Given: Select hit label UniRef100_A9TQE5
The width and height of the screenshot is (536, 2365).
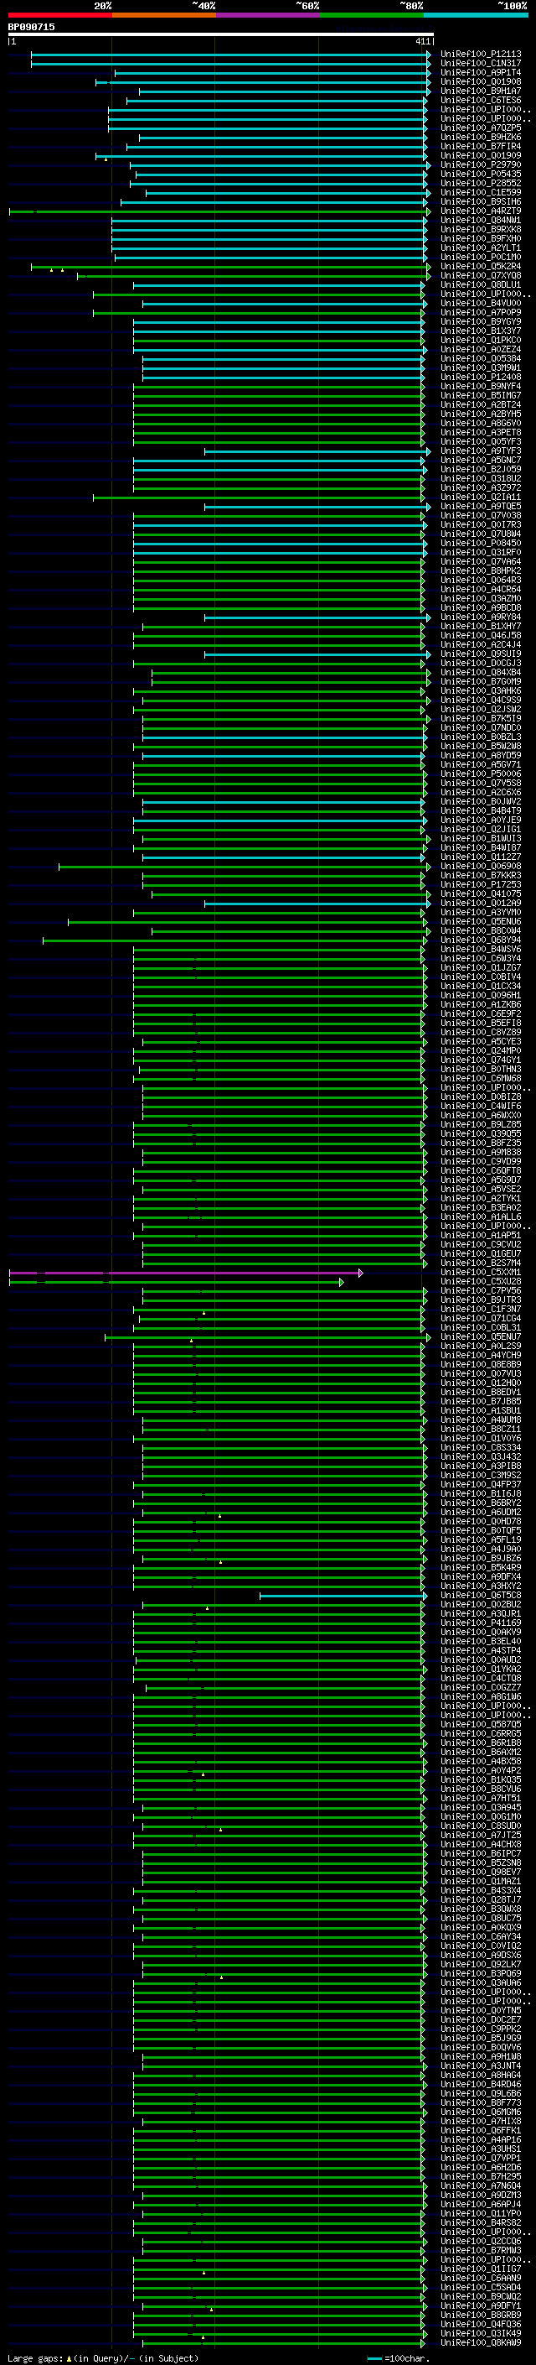Looking at the screenshot, I should point(480,507).
